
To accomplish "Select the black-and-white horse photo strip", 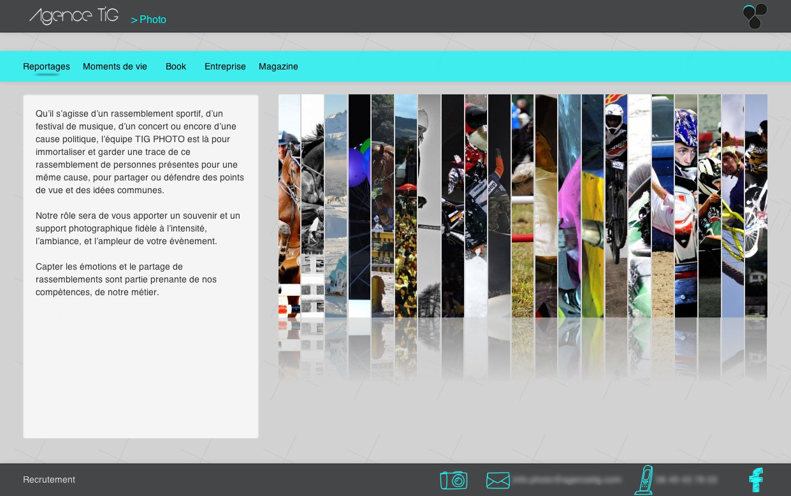I will 312,205.
